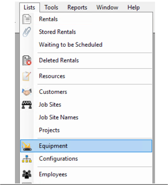This screenshot has width=168, height=185.
Task: Open the Reports menu
Action: tap(77, 7)
